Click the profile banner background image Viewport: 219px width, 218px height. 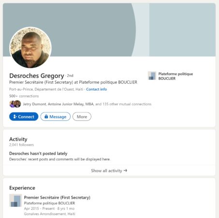[109, 30]
